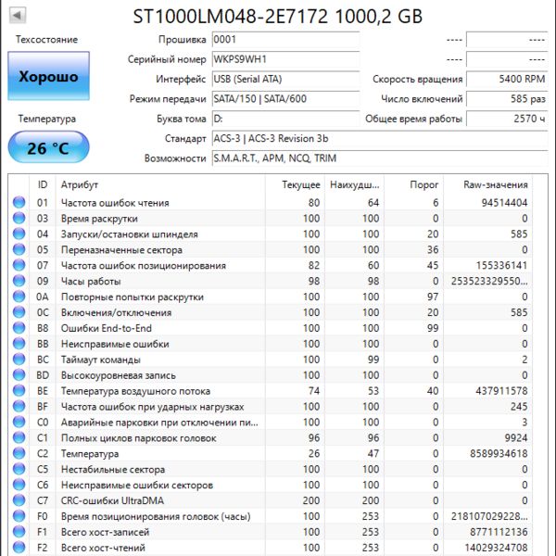Select the status icon for attribute F0
The image size is (556, 556).
point(19,515)
